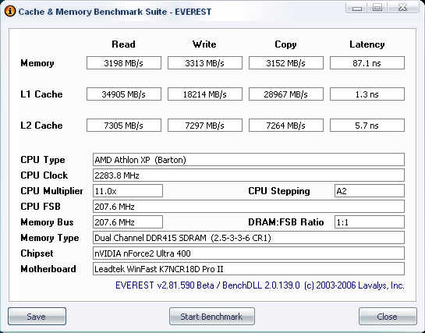This screenshot has height=333, width=425.
Task: Click the Memory Copy 3152 MB/s box
Action: pos(286,63)
